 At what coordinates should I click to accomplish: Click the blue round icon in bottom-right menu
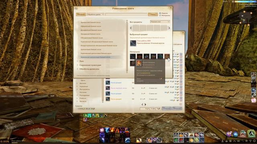[236, 134]
